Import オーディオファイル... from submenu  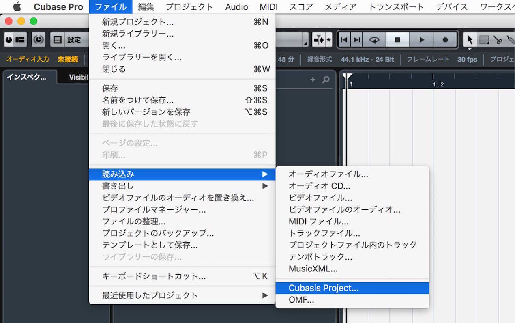pos(352,174)
